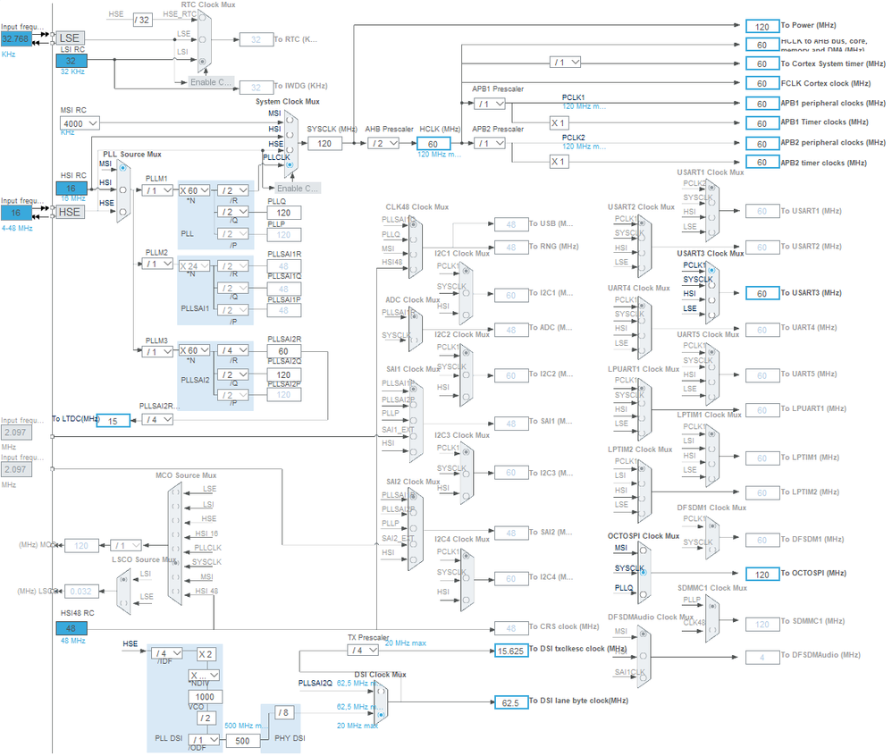Open the main PLL /Q divider dropdown
Screen dimensions: 892x756
233,212
